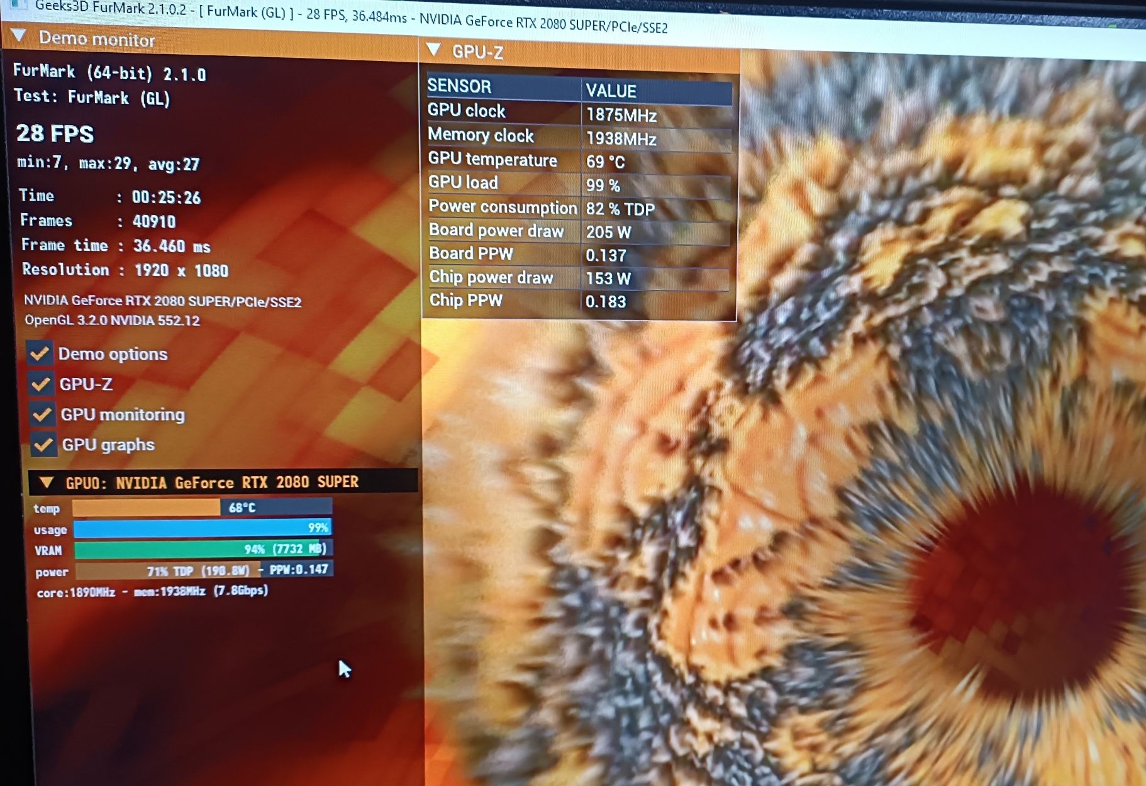Click the Chip power draw row label

(x=491, y=277)
